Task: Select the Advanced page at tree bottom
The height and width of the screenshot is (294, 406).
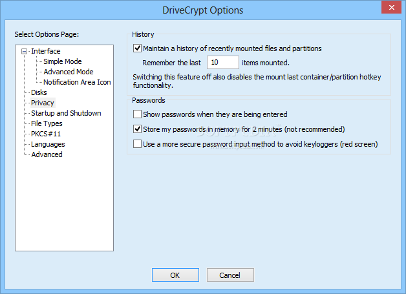Action: pos(47,155)
